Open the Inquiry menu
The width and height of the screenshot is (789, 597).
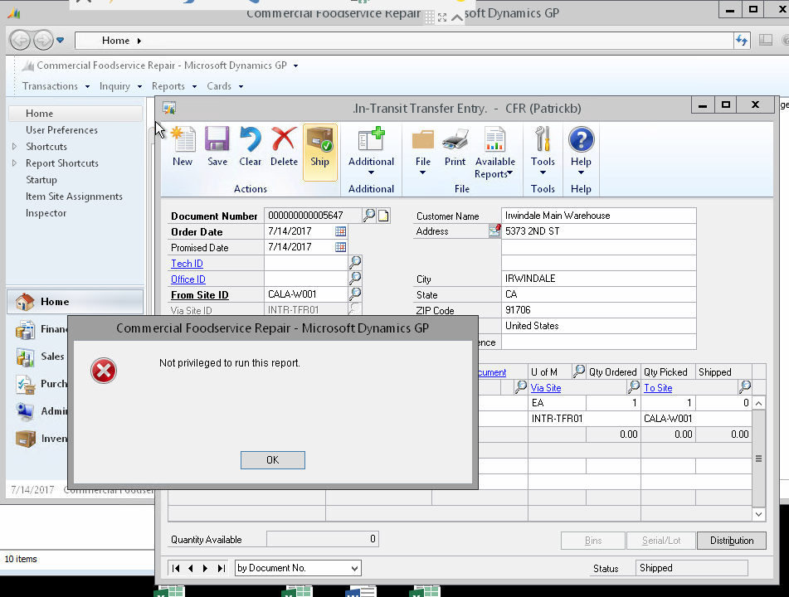pos(120,86)
